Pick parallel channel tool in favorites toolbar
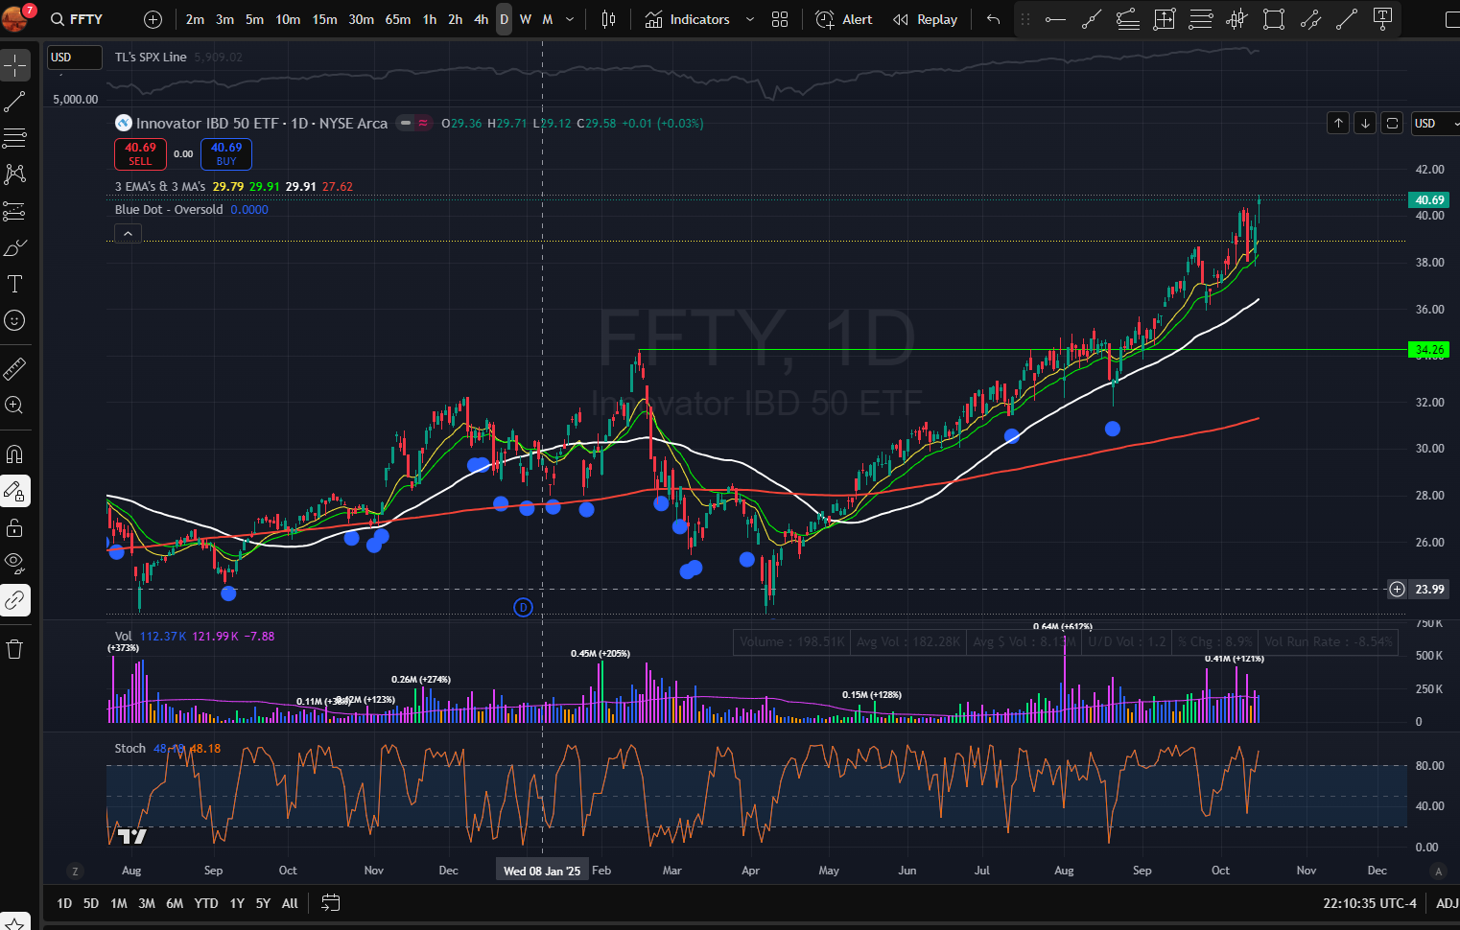1460x930 pixels. pos(1310,19)
